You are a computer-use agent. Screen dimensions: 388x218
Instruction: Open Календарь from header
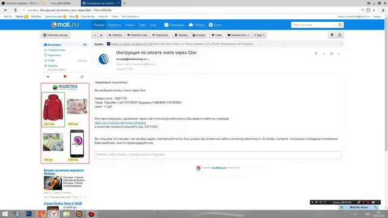(175, 25)
